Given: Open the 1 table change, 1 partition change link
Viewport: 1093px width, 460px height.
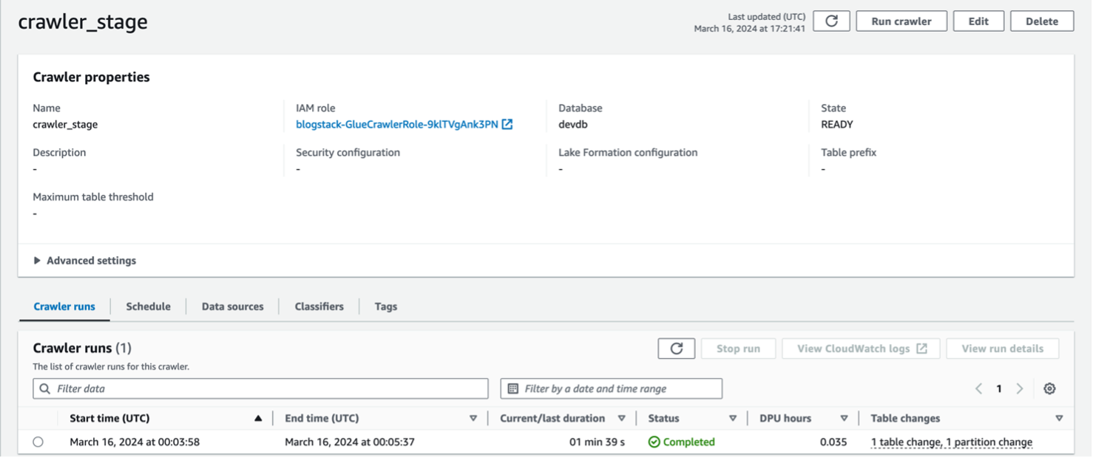Looking at the screenshot, I should coord(951,442).
